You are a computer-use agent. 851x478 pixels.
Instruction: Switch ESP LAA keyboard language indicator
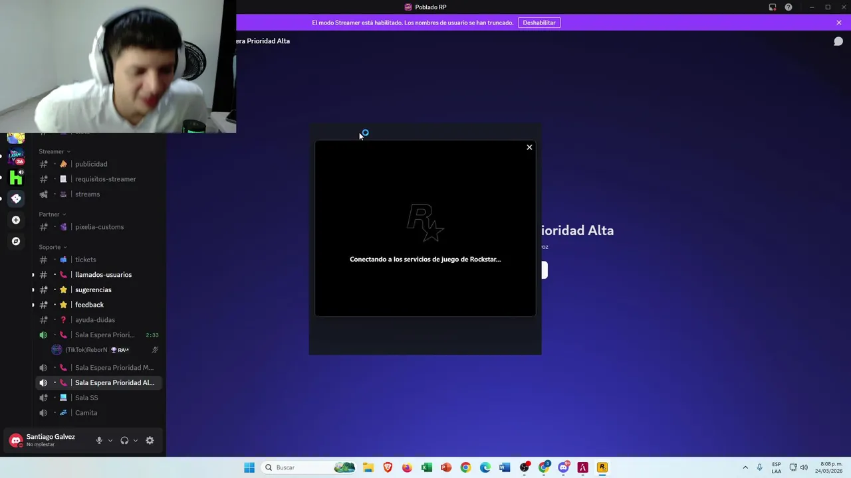(777, 467)
